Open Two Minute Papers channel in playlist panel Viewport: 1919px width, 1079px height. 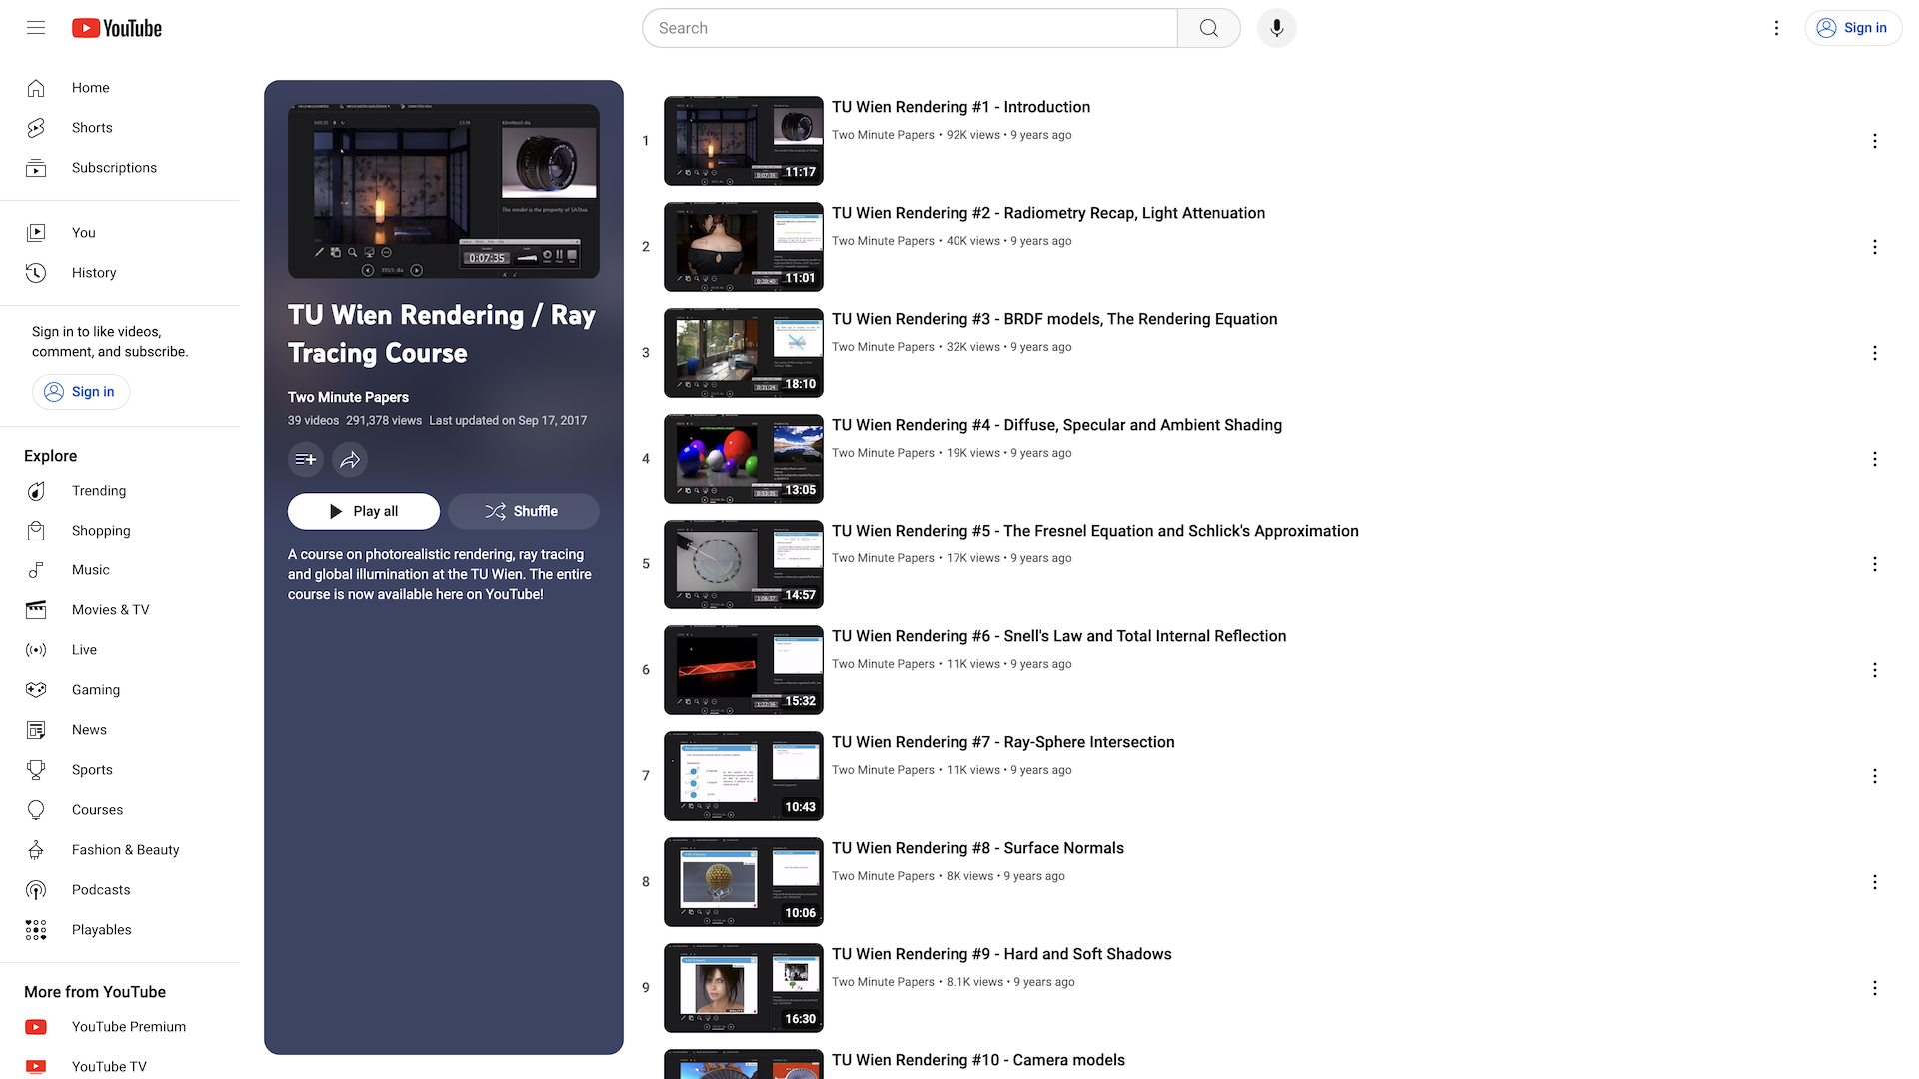pyautogui.click(x=348, y=397)
